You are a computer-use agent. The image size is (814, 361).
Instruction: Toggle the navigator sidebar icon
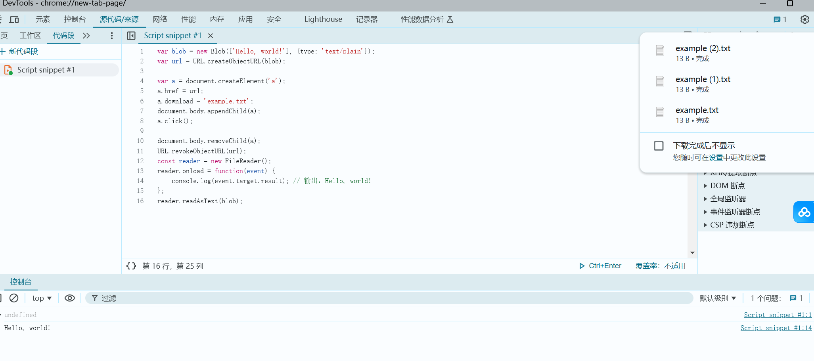click(x=131, y=36)
